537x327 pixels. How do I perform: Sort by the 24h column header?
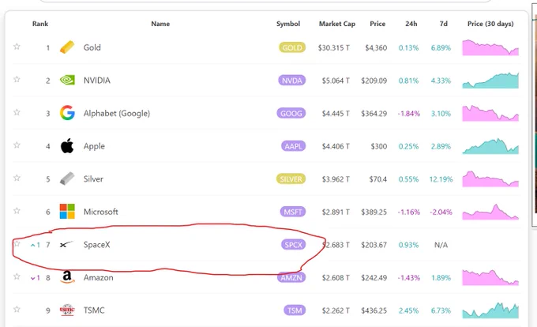[x=411, y=24]
